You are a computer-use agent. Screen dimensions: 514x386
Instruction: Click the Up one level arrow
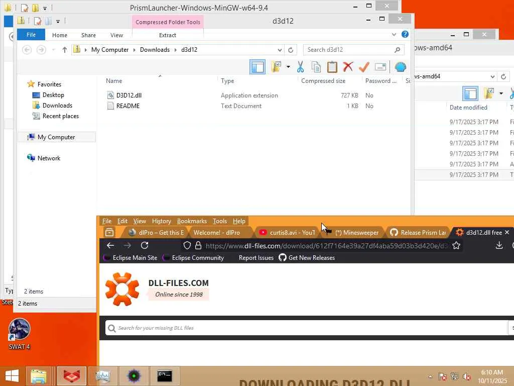pyautogui.click(x=65, y=50)
